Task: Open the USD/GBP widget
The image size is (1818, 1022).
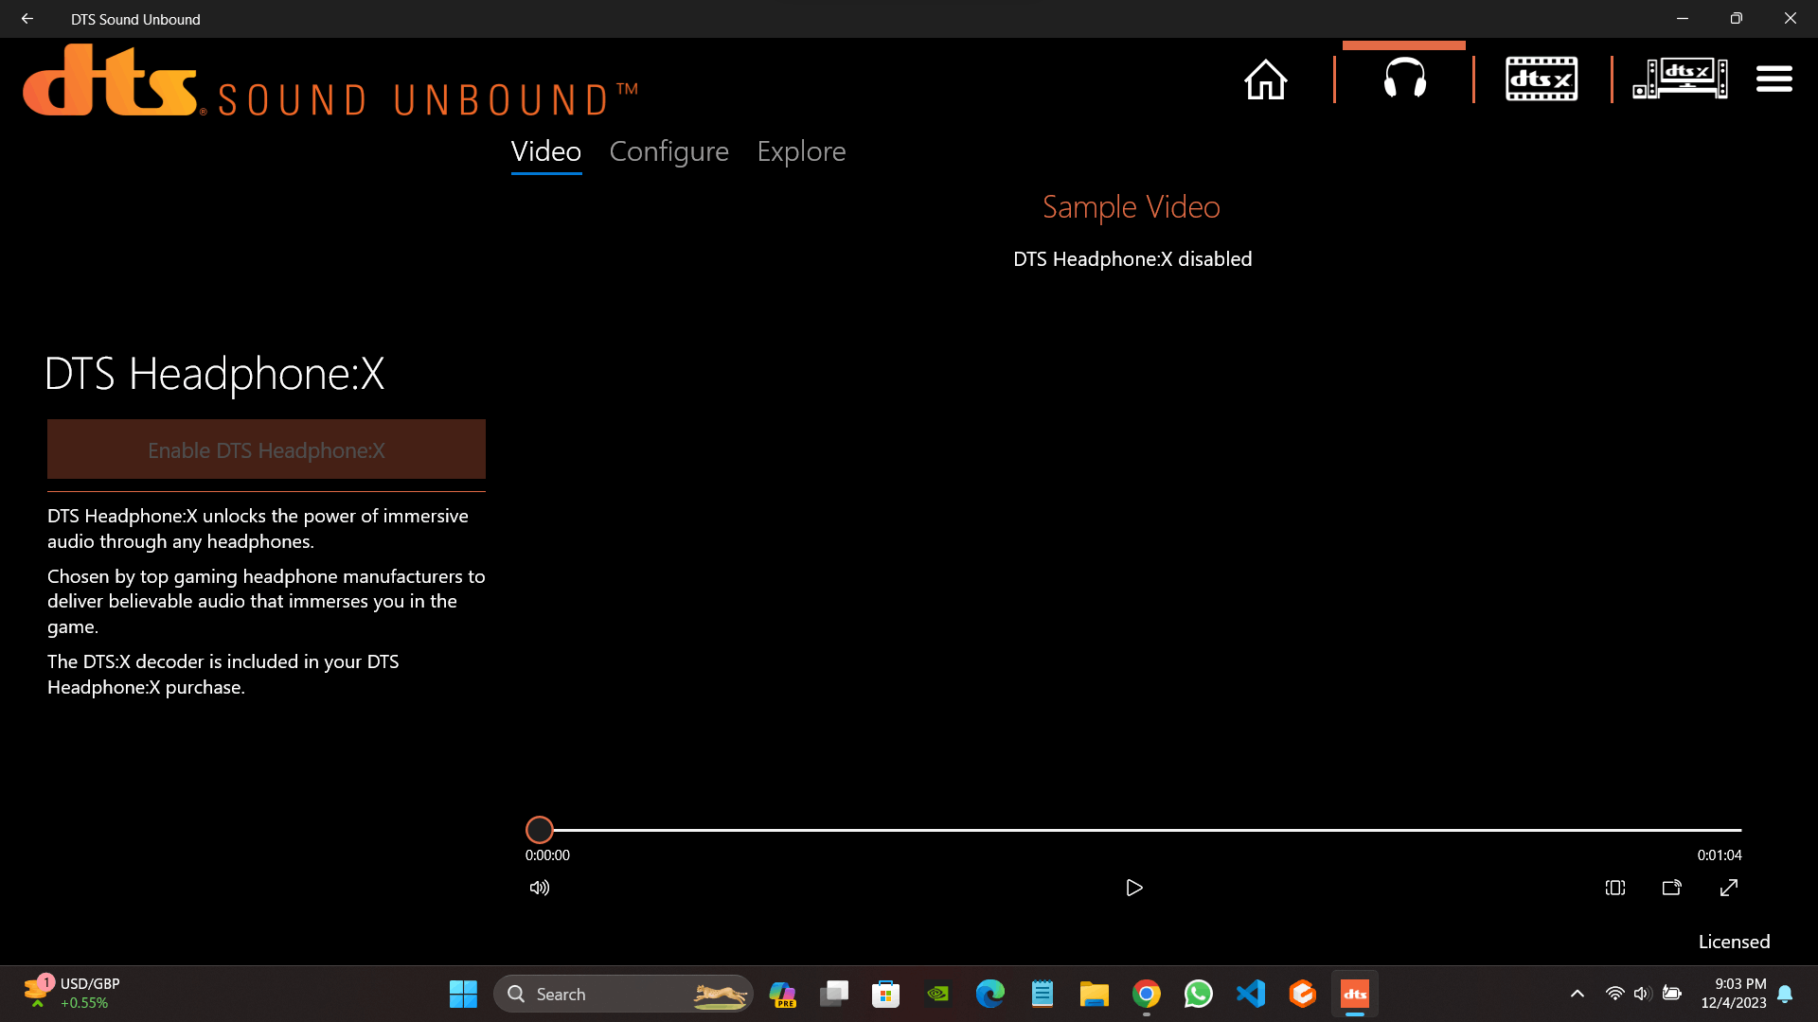Action: pos(73,994)
